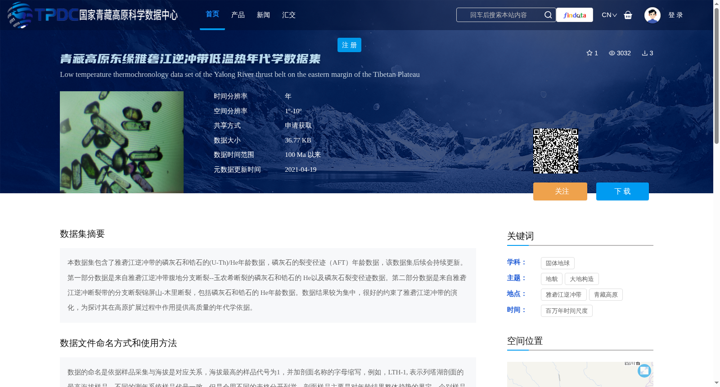The height and width of the screenshot is (387, 720).
Task: Open the 汇交 menu
Action: 289,15
